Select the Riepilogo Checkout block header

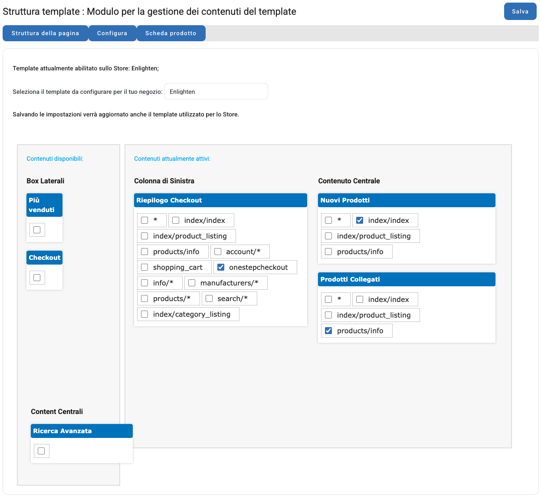[x=220, y=200]
